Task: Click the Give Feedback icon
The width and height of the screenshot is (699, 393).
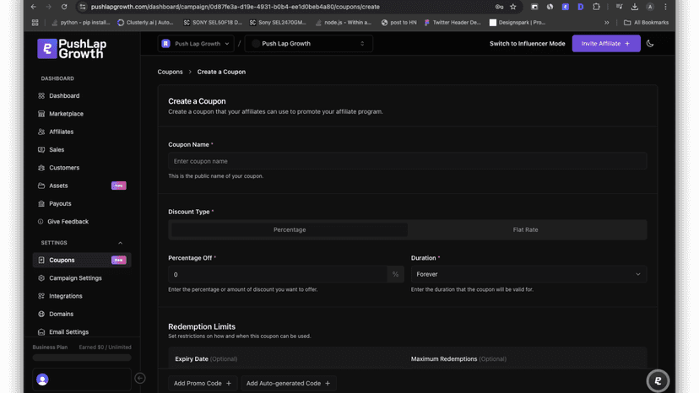Action: coord(41,222)
